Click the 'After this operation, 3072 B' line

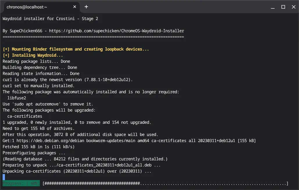coord(80,135)
